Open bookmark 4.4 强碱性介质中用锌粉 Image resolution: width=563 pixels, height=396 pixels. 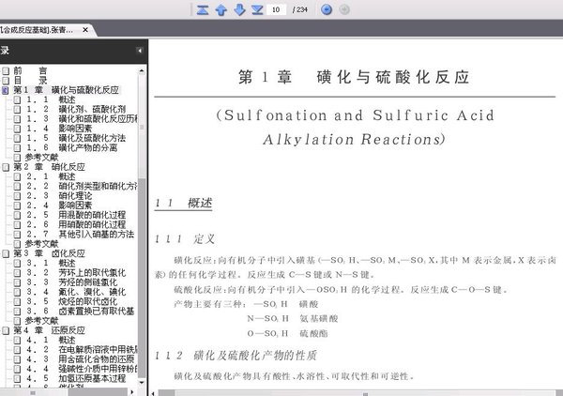click(x=82, y=369)
